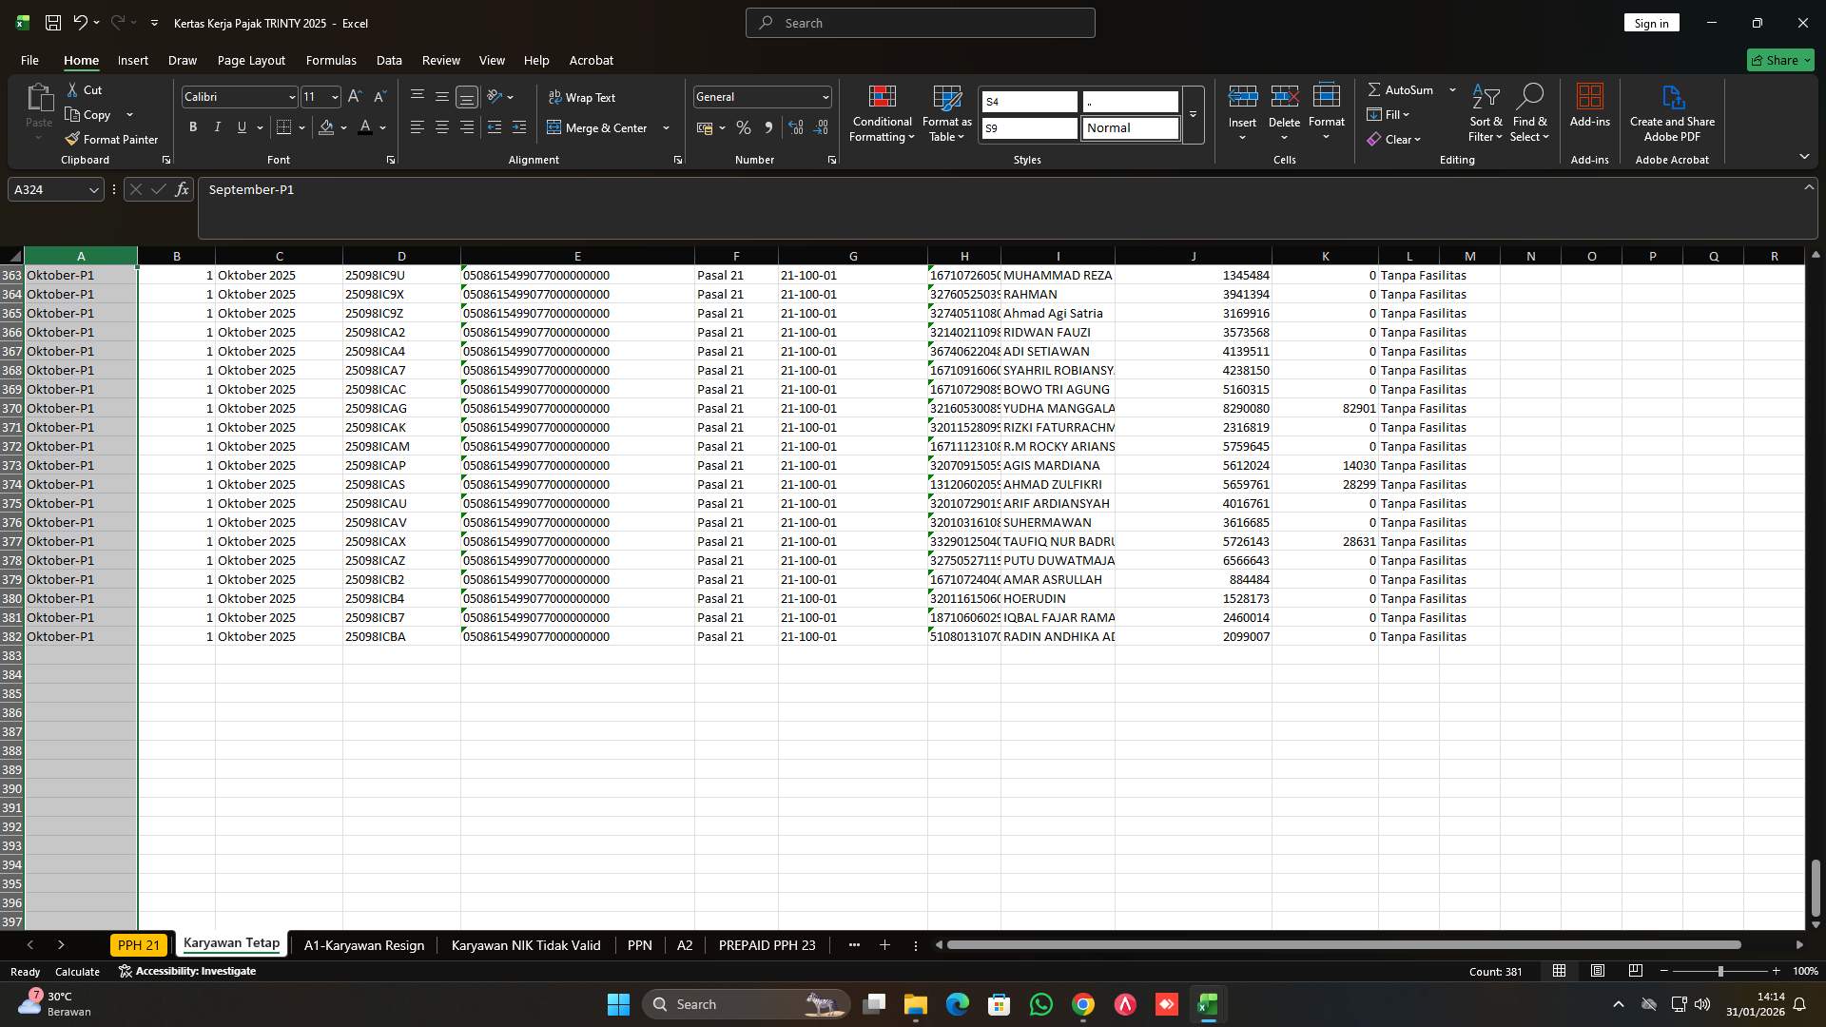Switch to the Formulas ribbon tab
Image resolution: width=1826 pixels, height=1027 pixels.
point(331,60)
